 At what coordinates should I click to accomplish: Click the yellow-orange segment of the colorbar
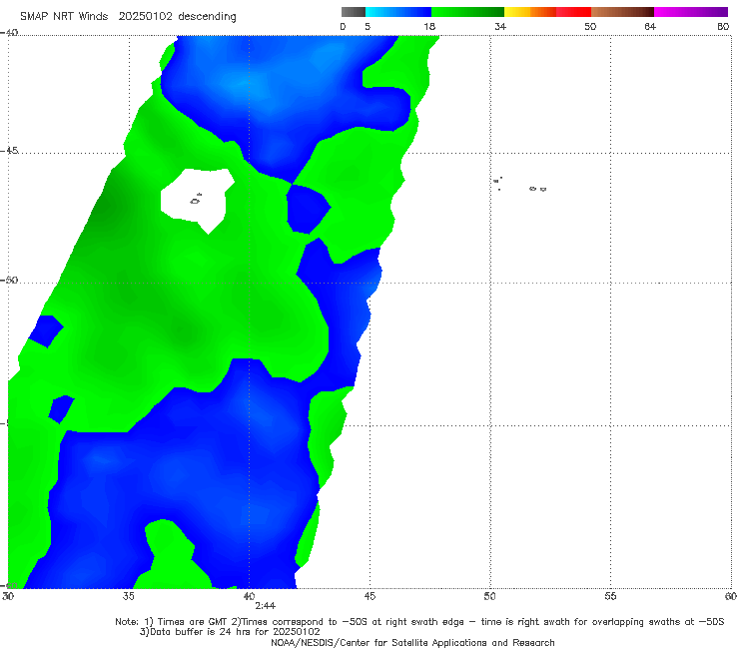click(x=530, y=12)
